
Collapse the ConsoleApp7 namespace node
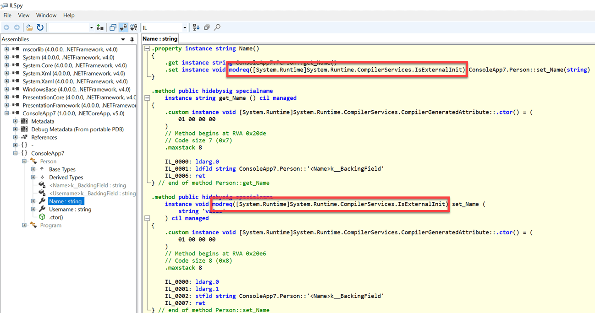pos(15,153)
